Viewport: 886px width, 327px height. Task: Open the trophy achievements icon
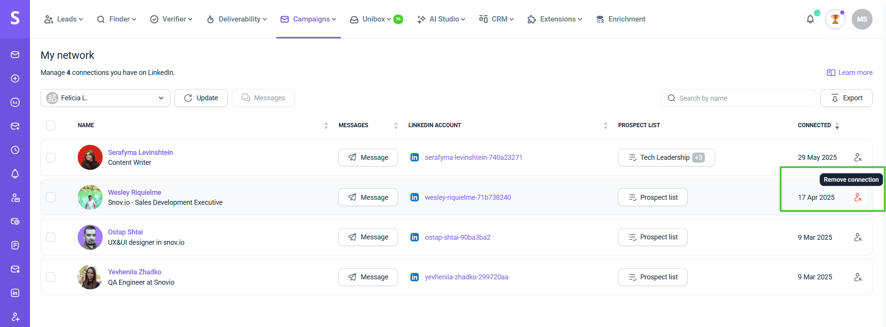click(x=835, y=19)
